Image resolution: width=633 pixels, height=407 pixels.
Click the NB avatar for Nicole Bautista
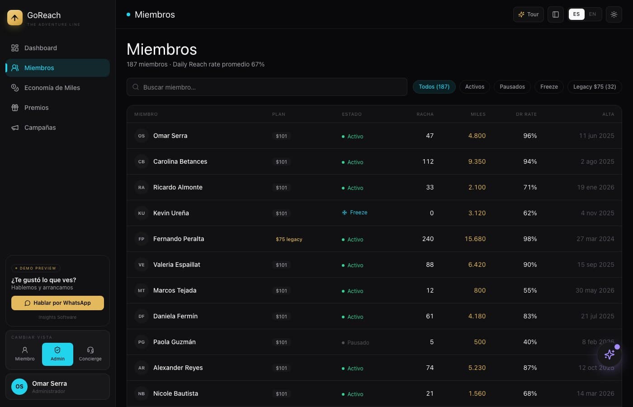click(142, 393)
